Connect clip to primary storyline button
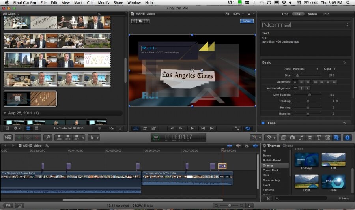This screenshot has height=210, width=355. [59, 137]
